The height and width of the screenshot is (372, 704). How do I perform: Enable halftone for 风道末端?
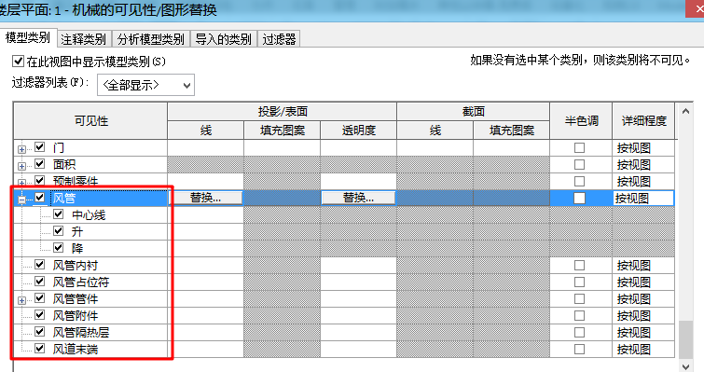[580, 349]
